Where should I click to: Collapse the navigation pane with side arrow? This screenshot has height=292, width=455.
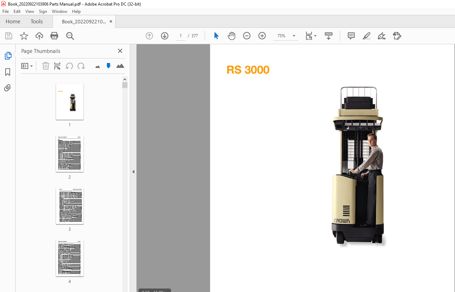[133, 172]
